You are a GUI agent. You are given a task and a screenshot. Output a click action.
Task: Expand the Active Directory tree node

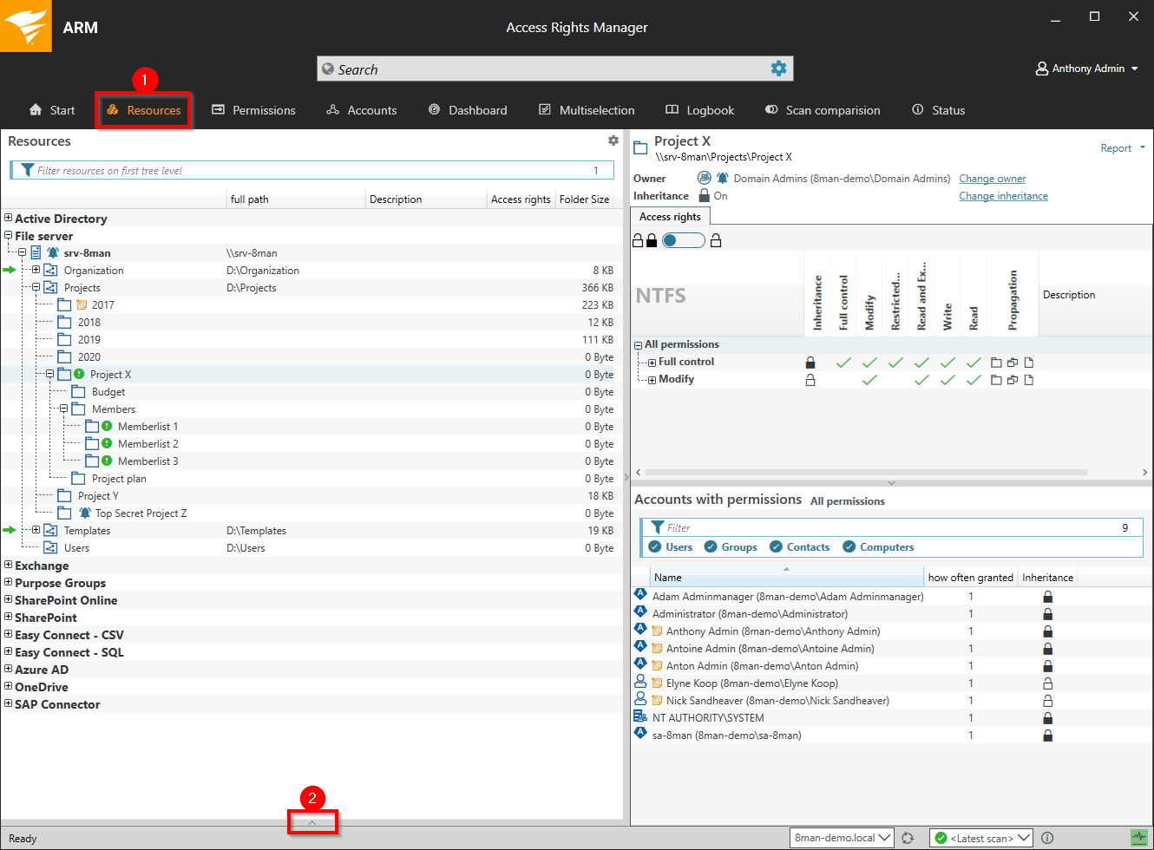[9, 219]
